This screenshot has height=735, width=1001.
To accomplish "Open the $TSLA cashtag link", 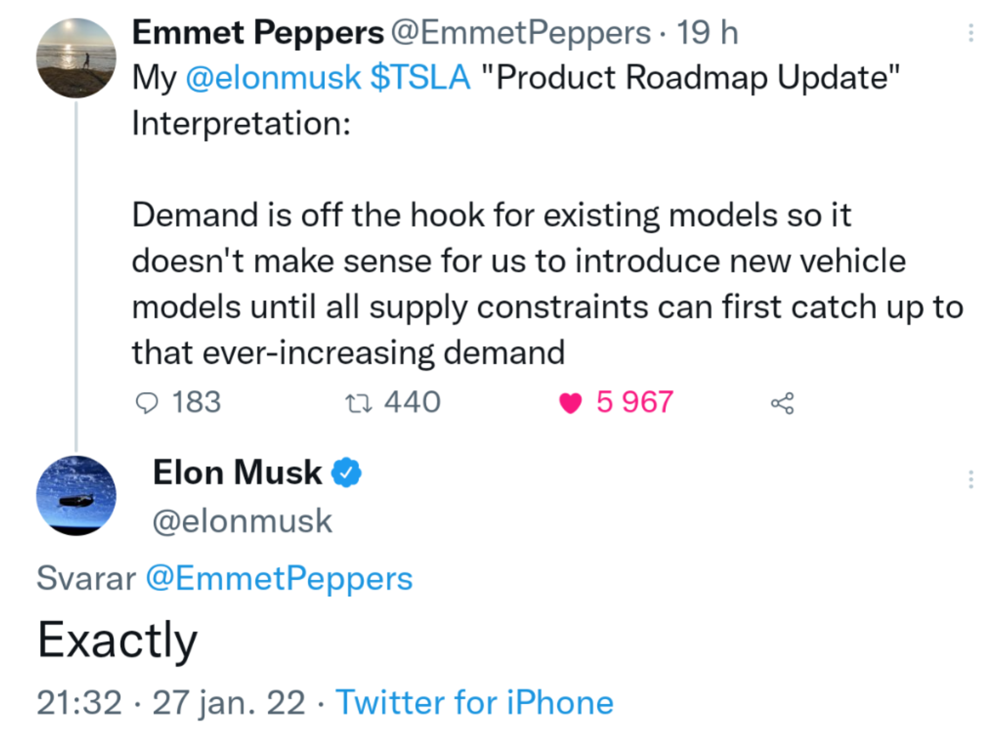I will click(420, 78).
